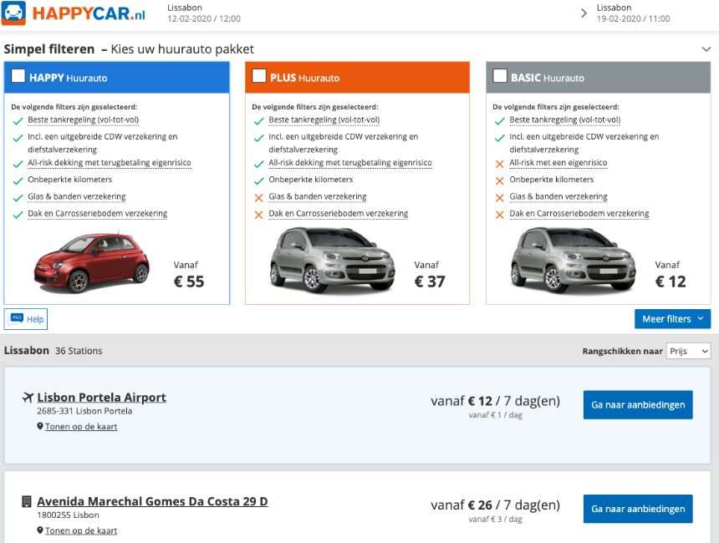The image size is (719, 543).
Task: Click the arrow between pickup and return
Action: tap(584, 13)
